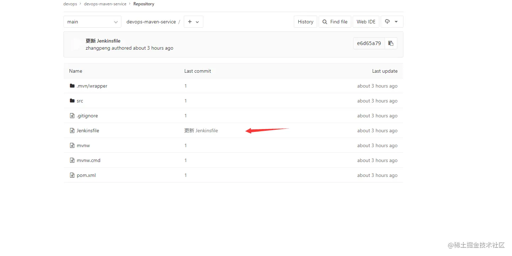The height and width of the screenshot is (256, 512).
Task: Go to devops breadcrumb
Action: pyautogui.click(x=70, y=4)
